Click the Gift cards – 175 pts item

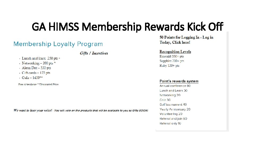click(36, 73)
